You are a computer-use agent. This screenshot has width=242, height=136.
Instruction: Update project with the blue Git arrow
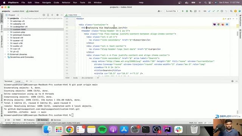[209, 11]
